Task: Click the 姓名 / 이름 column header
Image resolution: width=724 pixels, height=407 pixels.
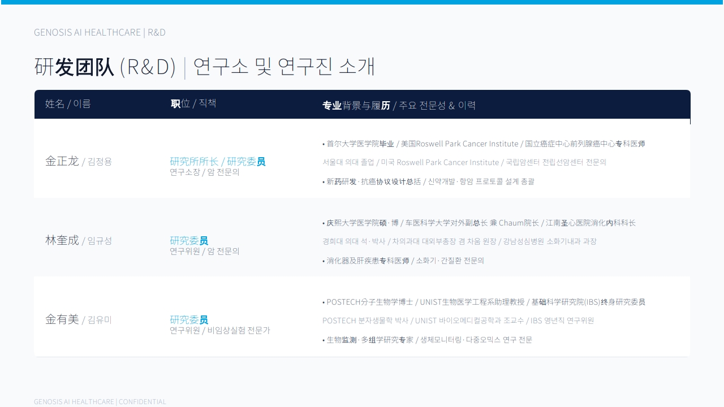Action: point(68,103)
